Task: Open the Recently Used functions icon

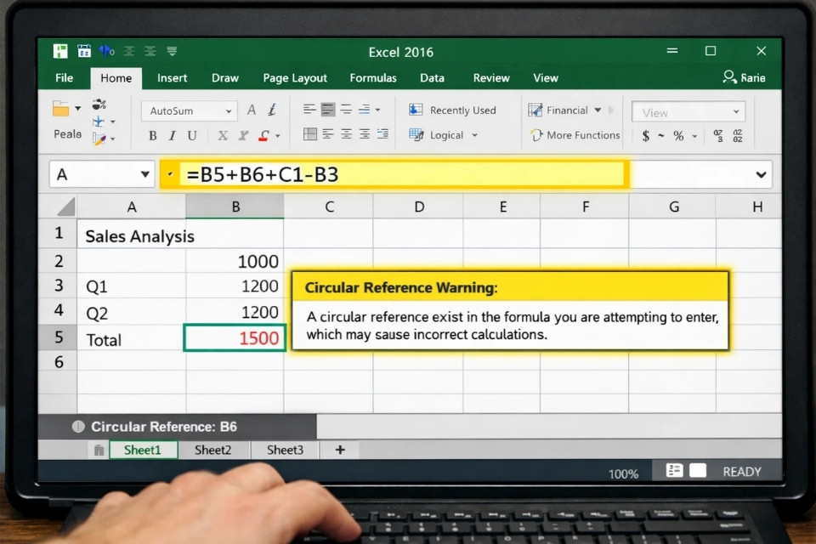Action: [416, 110]
